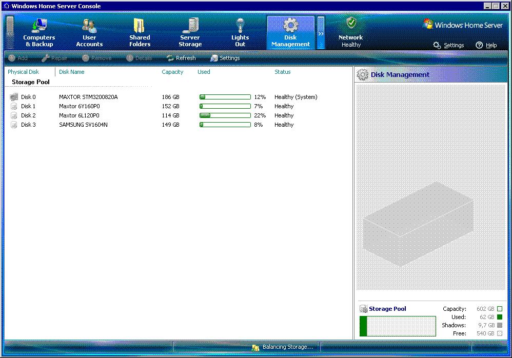Click the Windows Home Server logo
Viewport: 512px width, 358px height.
463,25
